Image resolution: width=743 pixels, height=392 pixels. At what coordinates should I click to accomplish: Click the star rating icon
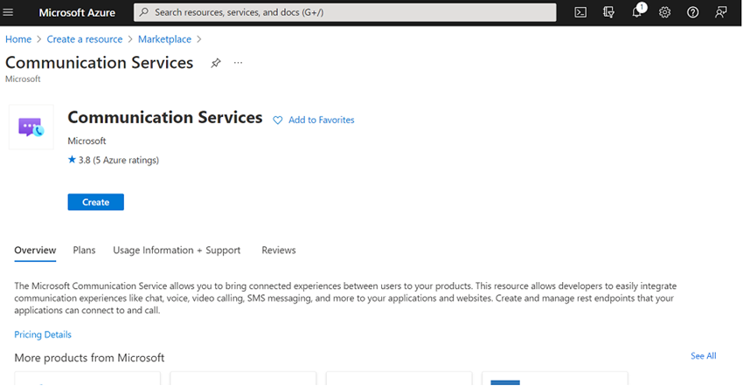point(72,160)
